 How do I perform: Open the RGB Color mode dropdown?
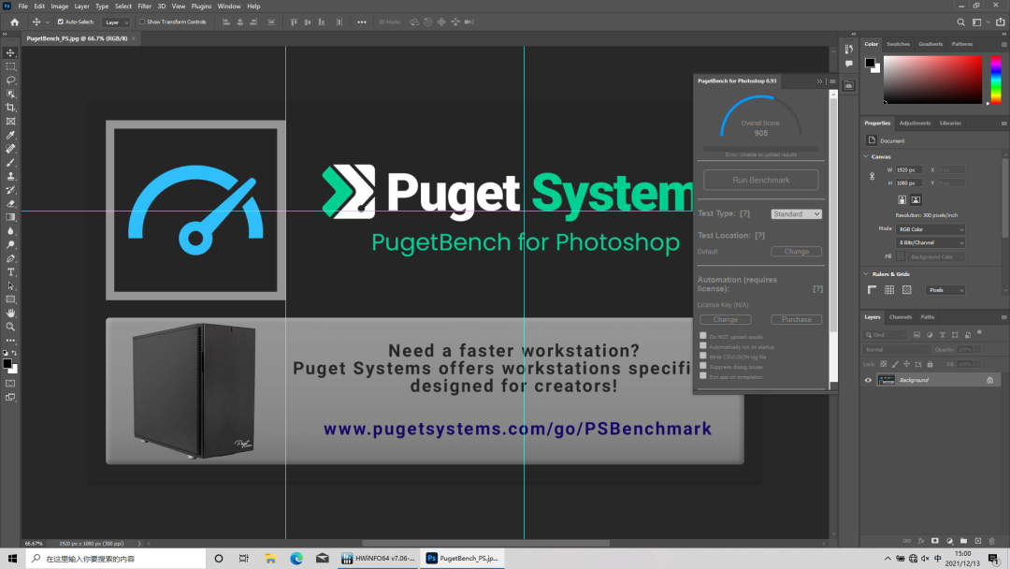[930, 229]
